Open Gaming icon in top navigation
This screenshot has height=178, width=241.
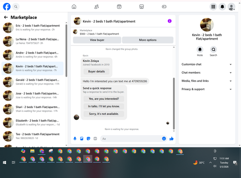pos(164,7)
